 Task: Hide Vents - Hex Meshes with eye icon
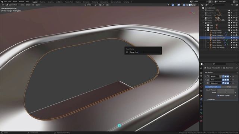(234, 48)
